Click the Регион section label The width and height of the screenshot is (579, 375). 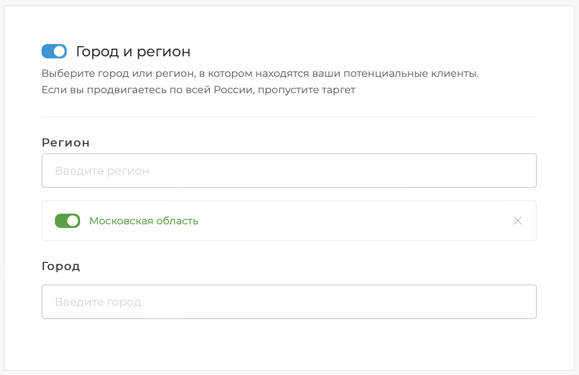click(x=65, y=142)
